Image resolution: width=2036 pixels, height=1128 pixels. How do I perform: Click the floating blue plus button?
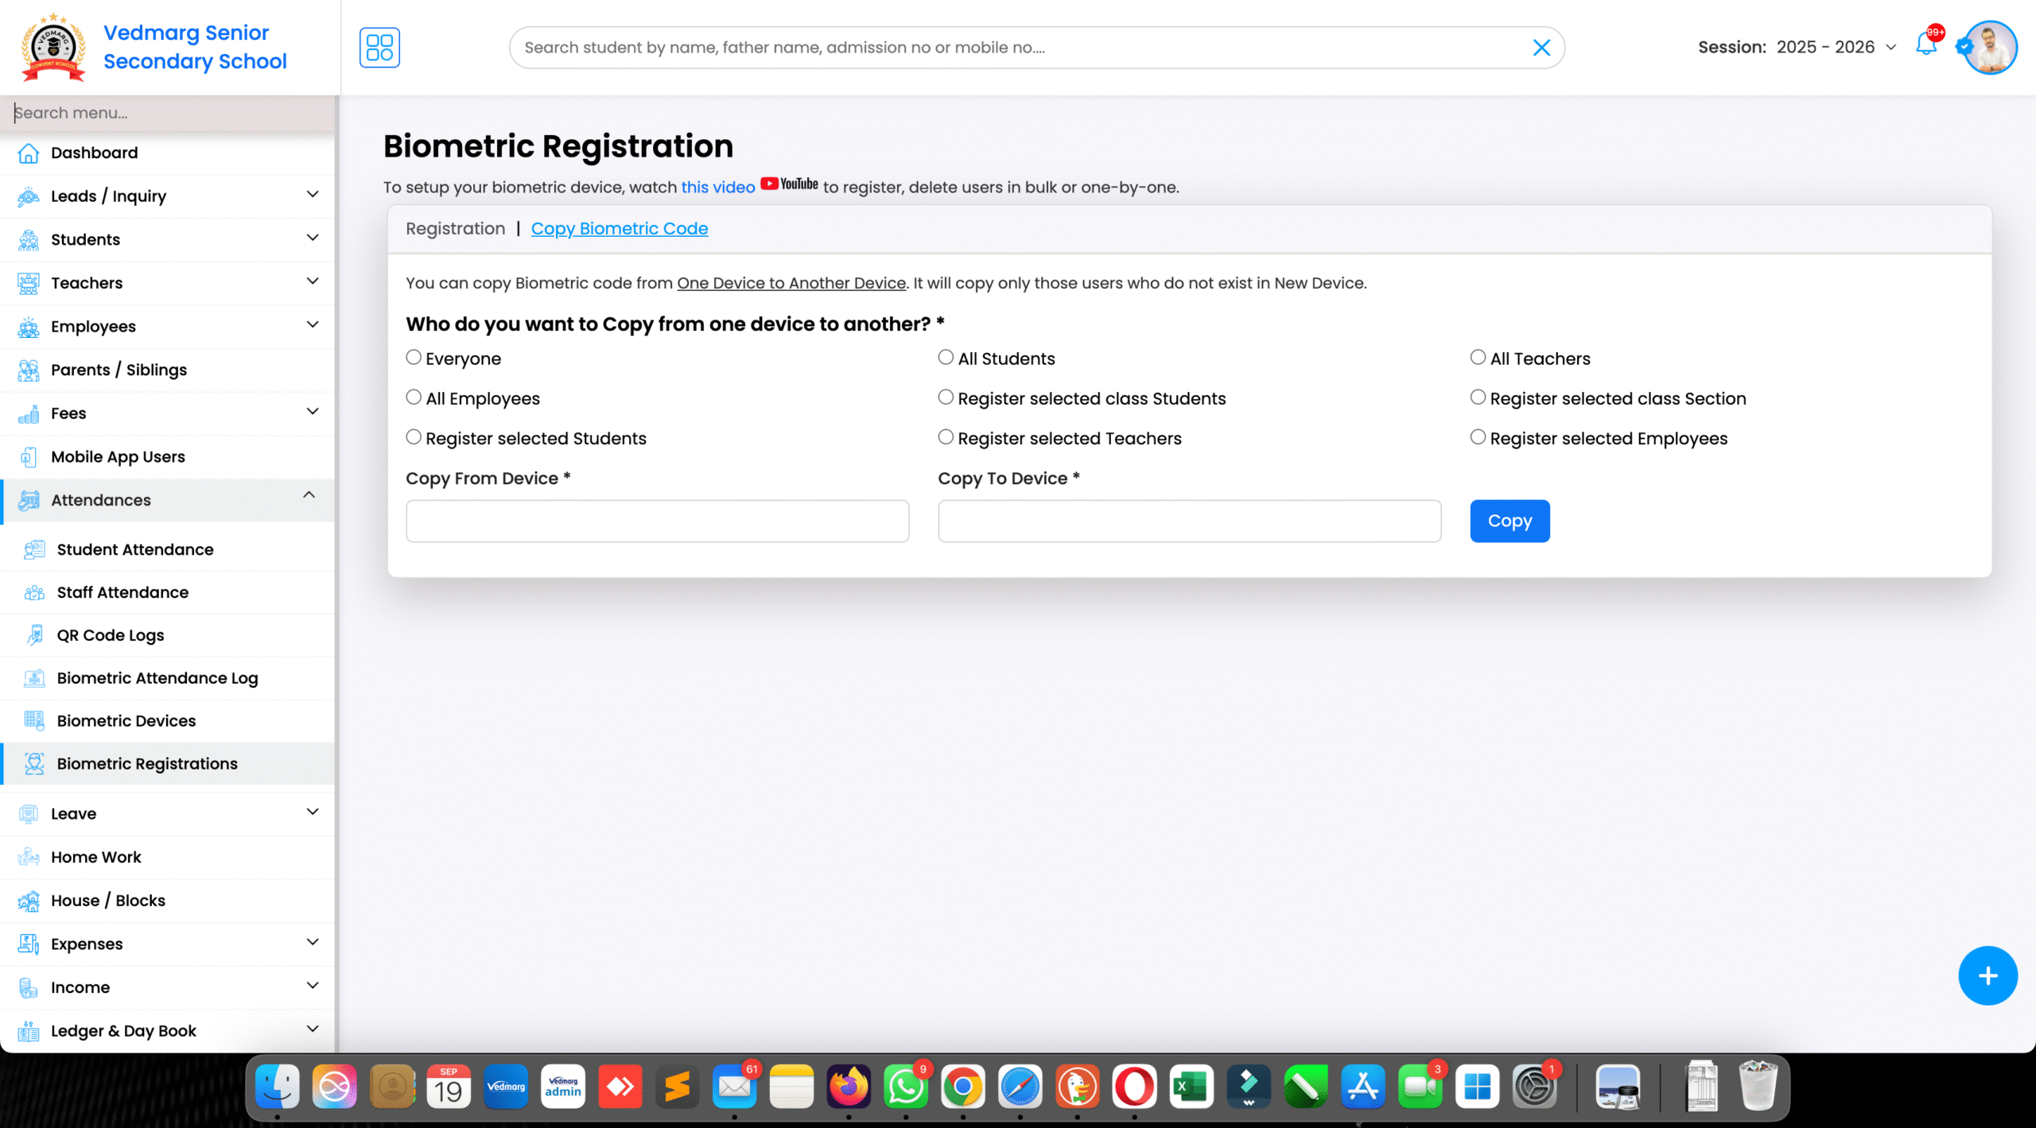pyautogui.click(x=1987, y=975)
